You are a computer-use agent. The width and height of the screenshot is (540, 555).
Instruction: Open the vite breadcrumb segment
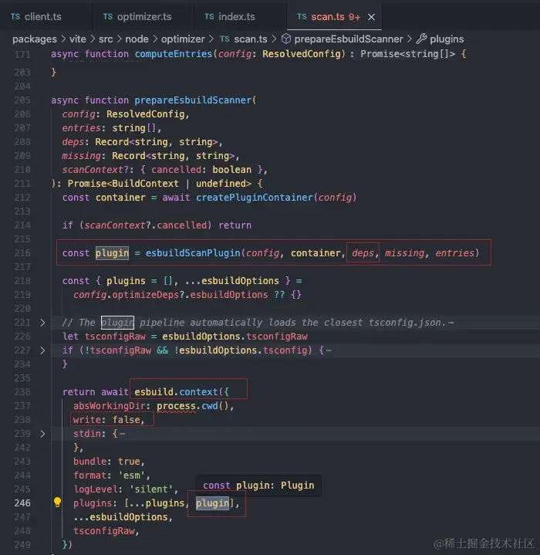coord(77,39)
